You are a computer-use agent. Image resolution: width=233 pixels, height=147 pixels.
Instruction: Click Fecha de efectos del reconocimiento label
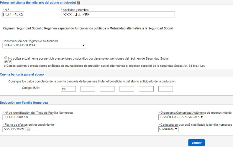29,125
